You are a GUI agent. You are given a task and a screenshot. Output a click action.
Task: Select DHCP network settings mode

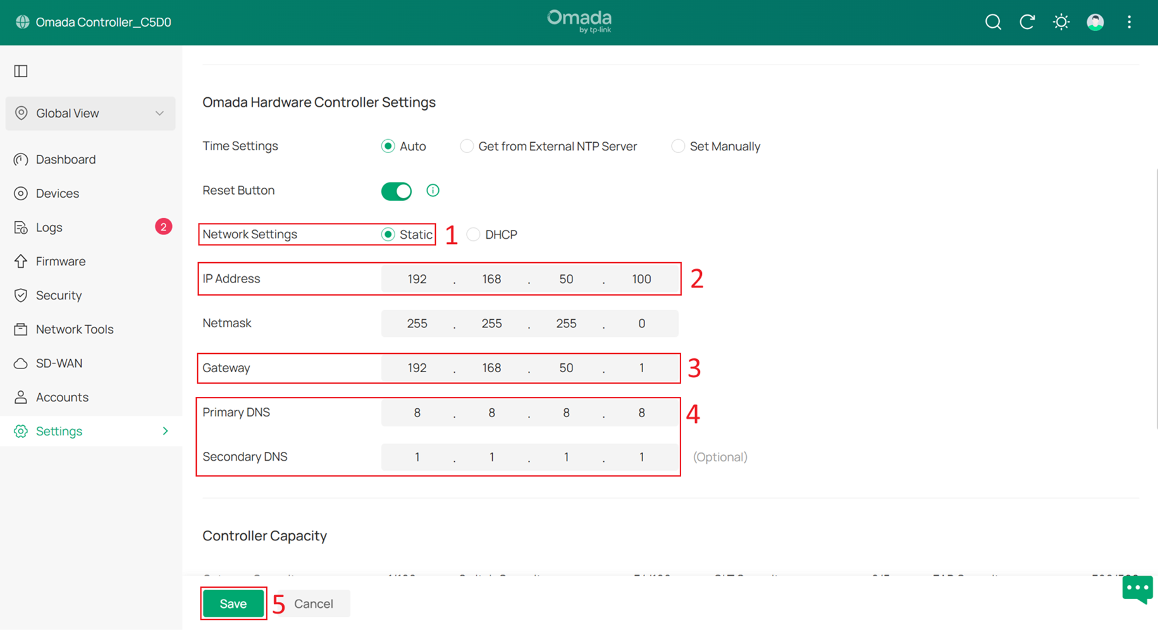473,234
